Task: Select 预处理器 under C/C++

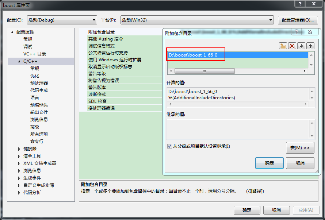Action: pos(39,83)
